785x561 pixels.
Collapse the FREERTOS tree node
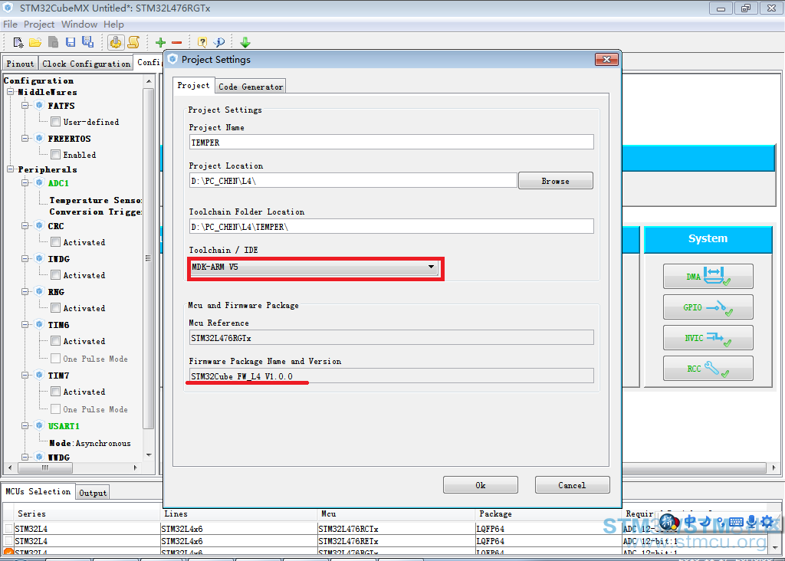(x=25, y=138)
